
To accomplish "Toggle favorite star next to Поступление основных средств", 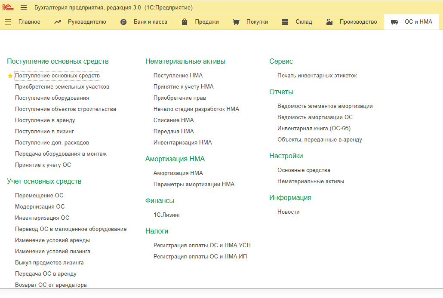I will coord(10,76).
